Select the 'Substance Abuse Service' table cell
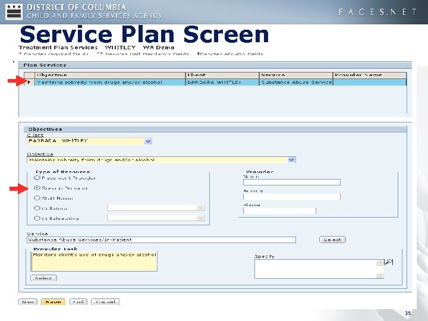The width and height of the screenshot is (428, 321). [x=296, y=82]
